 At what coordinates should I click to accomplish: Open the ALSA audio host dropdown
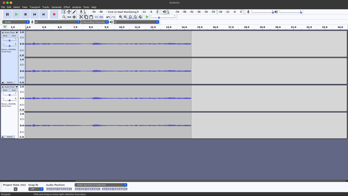point(16,22)
